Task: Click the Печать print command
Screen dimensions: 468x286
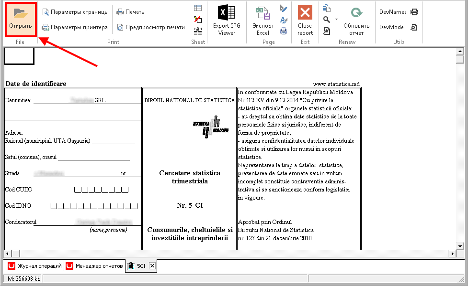Action: coord(130,12)
